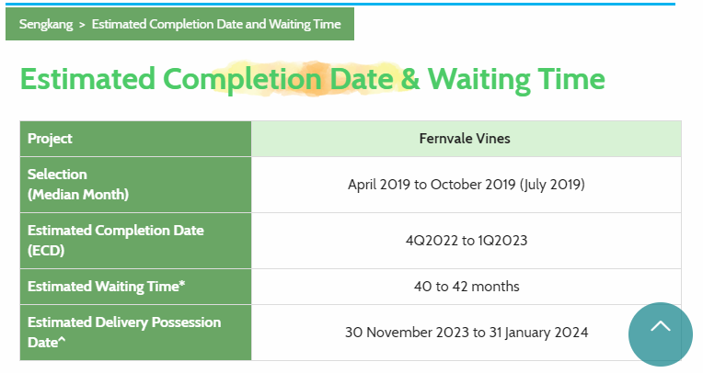Viewport: 703px width, 373px height.
Task: Click the (July 2019) median month text
Action: 552,185
